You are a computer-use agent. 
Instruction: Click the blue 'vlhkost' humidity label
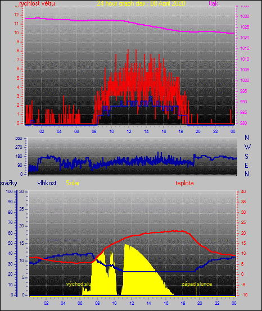pyautogui.click(x=47, y=183)
